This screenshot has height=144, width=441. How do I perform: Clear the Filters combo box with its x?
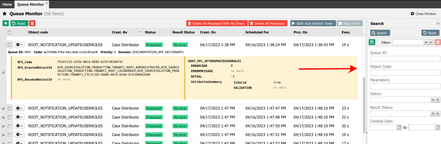(431, 42)
